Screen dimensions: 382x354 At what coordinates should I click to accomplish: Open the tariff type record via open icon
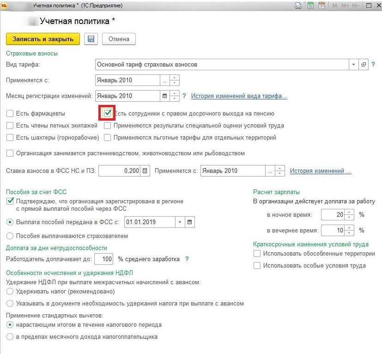(x=364, y=65)
